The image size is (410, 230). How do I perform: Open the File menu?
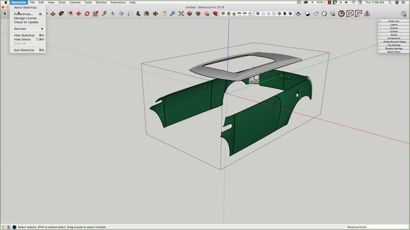(x=32, y=3)
